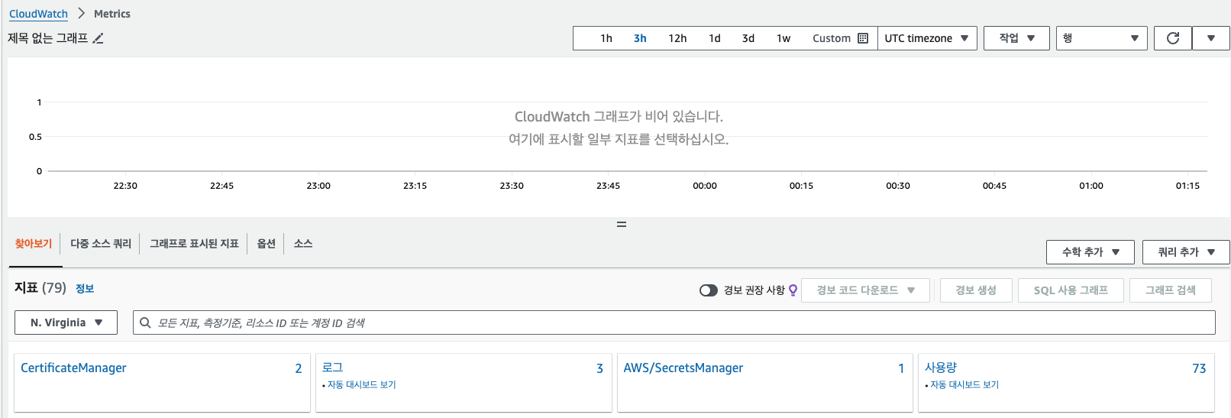Image resolution: width=1231 pixels, height=418 pixels.
Task: Edit the graph title with pencil icon
Action: click(x=98, y=38)
